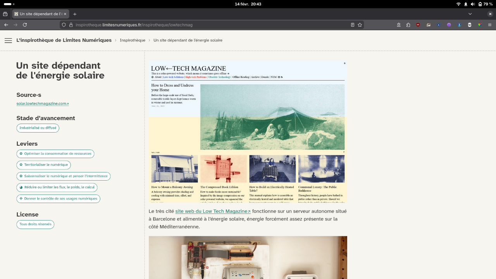
Task: Click the 'Stade d'avancement' heading
Action: [46, 118]
